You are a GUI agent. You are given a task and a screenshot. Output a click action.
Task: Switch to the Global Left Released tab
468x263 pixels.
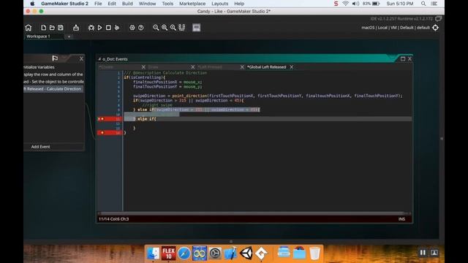[266, 66]
